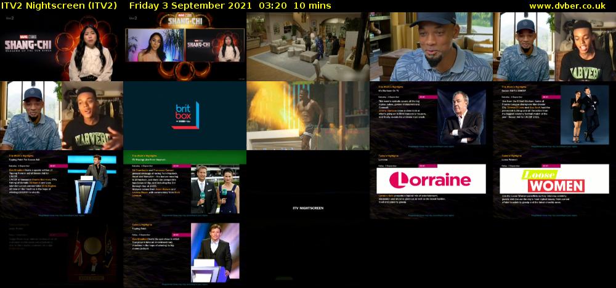This screenshot has width=616, height=288.
Task: Click the ITV NIGHTSCREEN black frame
Action: [x=308, y=185]
